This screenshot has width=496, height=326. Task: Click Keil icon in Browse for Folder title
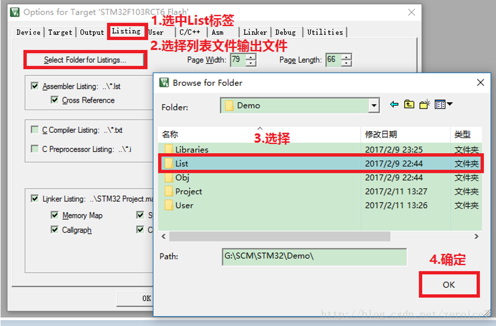click(x=164, y=83)
